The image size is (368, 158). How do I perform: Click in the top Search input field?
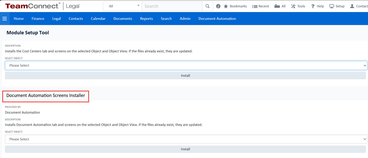172,6
